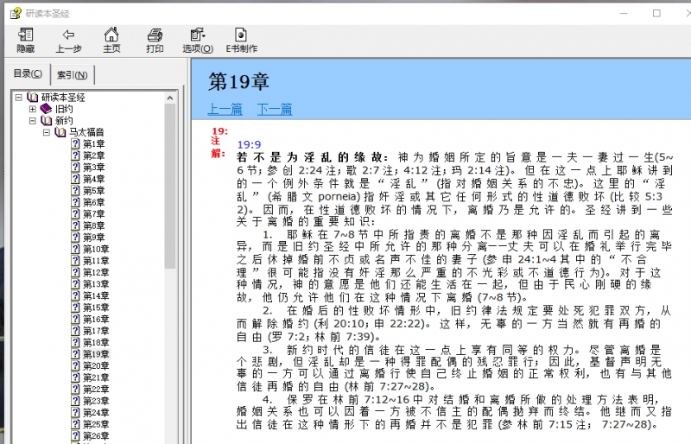The width and height of the screenshot is (691, 444).
Task: Select the 旧约 book icon in tree
Action: 46,109
